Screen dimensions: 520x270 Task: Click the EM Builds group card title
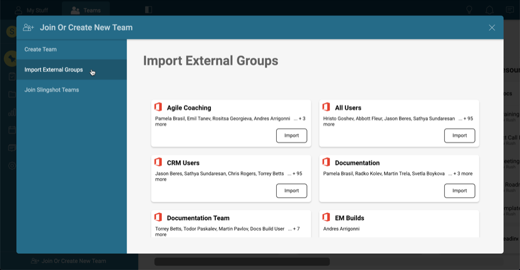pos(349,218)
